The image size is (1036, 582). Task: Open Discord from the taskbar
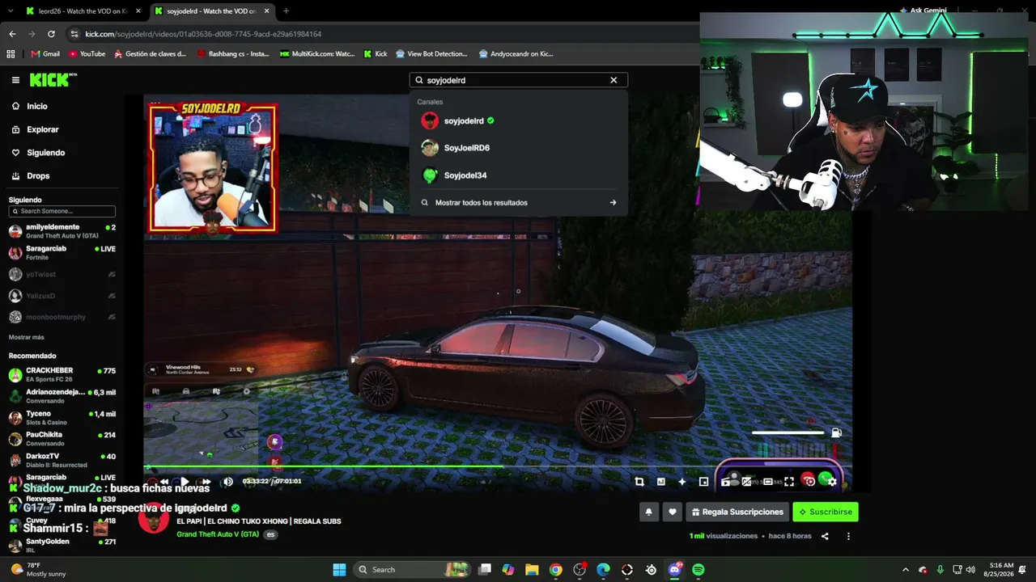click(x=675, y=570)
